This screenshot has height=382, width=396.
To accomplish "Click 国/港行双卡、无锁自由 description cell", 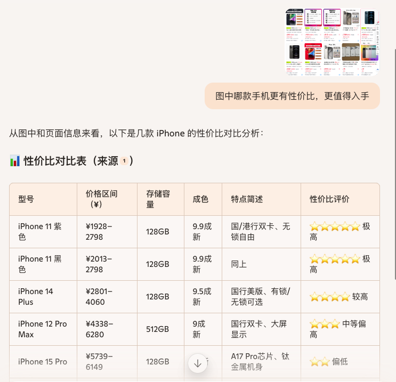I will click(261, 232).
